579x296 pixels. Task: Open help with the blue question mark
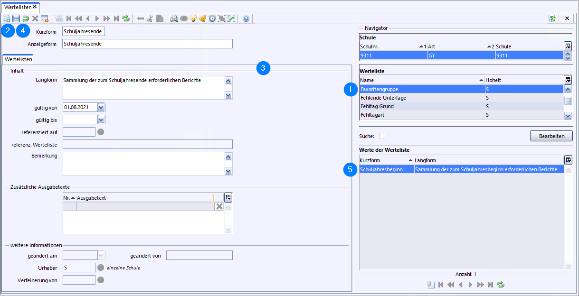click(246, 19)
